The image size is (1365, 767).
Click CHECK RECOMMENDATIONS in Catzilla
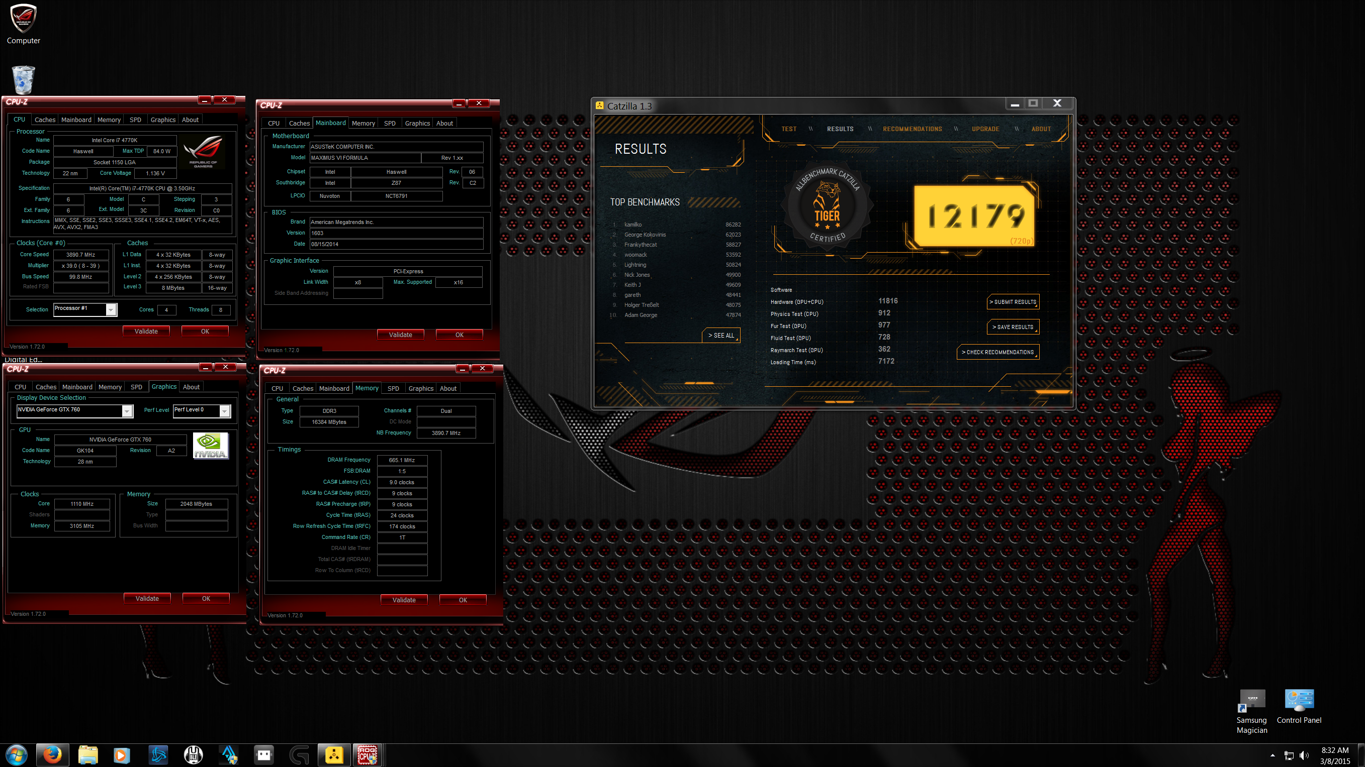[997, 352]
